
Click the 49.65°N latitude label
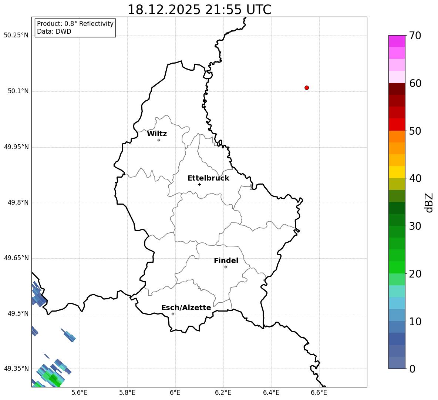(x=16, y=258)
